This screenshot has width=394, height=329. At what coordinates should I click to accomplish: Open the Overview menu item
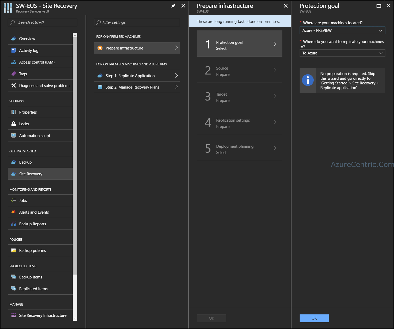pos(40,39)
